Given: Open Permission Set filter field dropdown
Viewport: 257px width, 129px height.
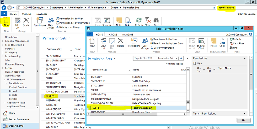Looking at the screenshot, I should 176,58.
